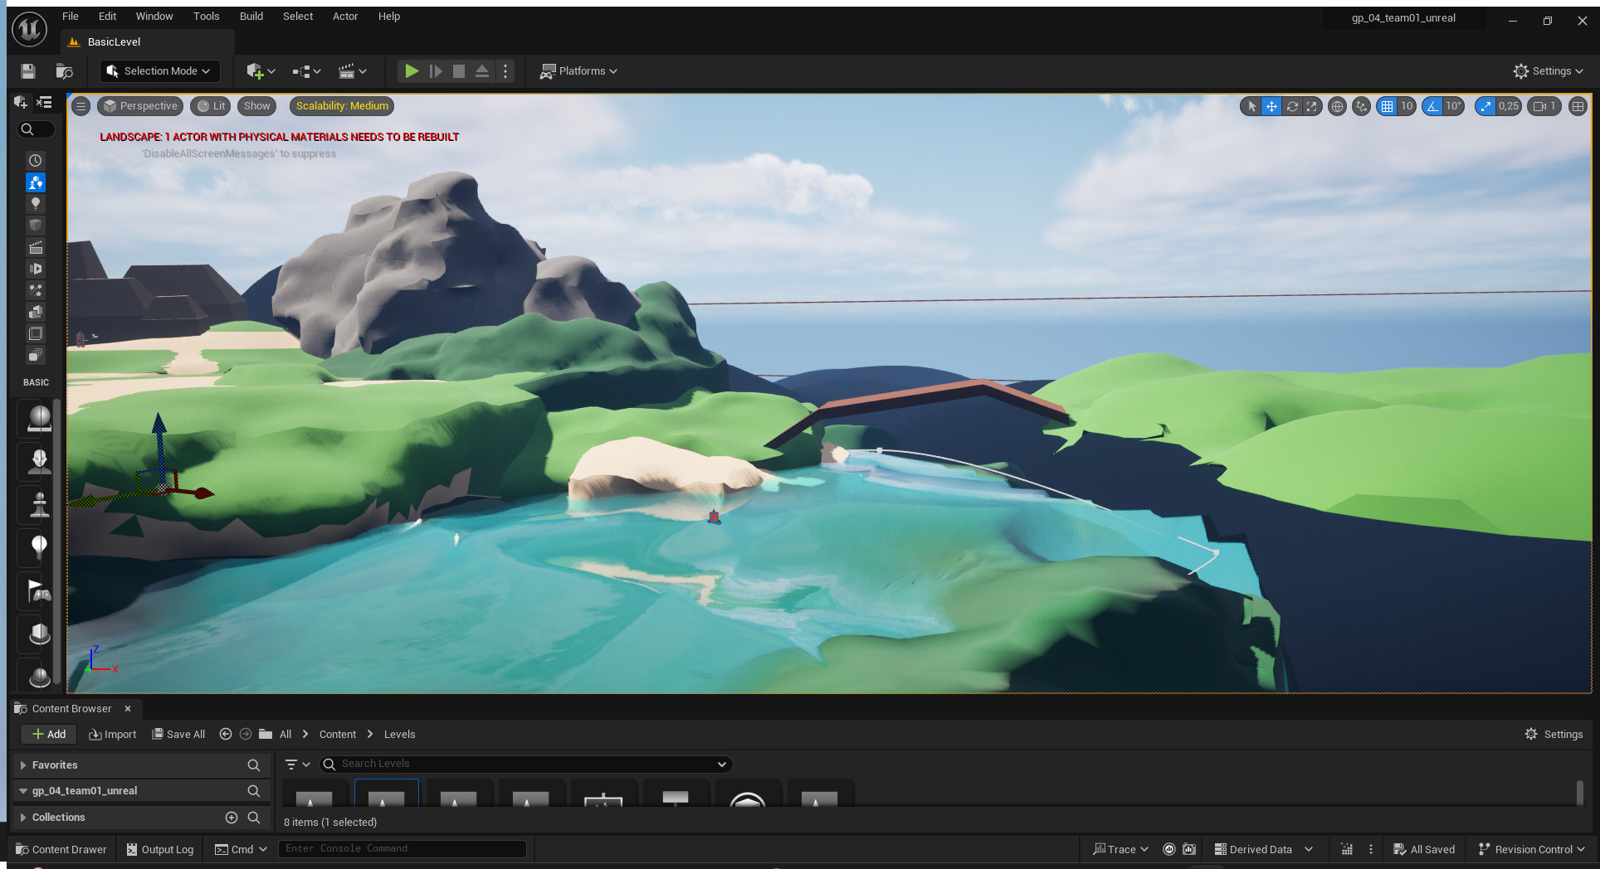
Task: Click the Trace data channels circle icon
Action: 1169,849
